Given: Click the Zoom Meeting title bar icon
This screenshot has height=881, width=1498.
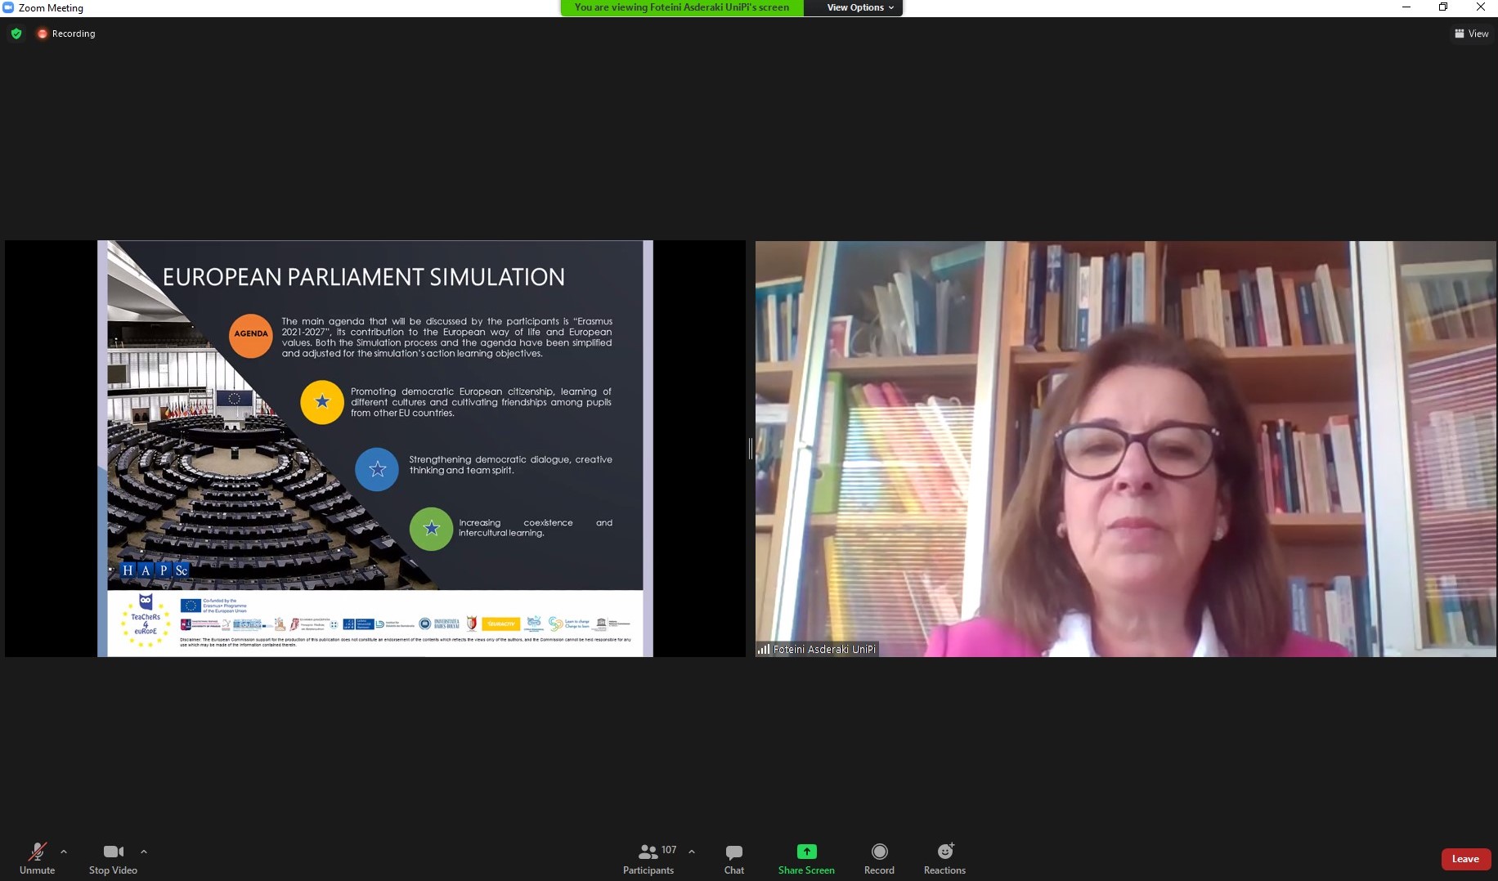Looking at the screenshot, I should (8, 7).
